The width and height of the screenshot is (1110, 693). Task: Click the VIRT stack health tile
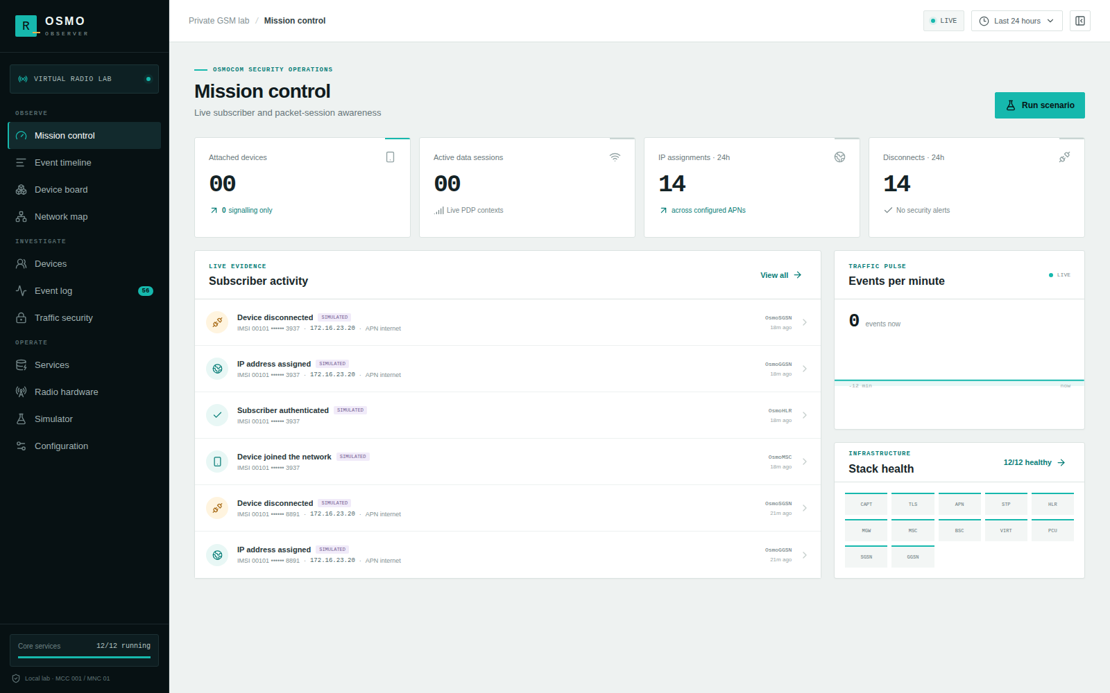click(x=1006, y=530)
